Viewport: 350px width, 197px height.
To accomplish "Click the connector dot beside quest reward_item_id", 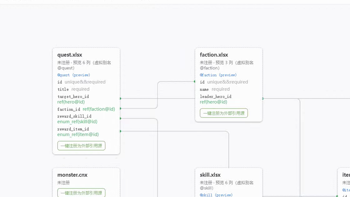I will click(120, 131).
